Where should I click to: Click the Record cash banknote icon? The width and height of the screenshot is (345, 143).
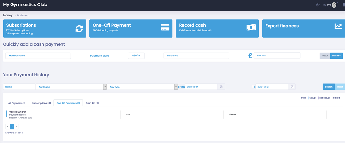pyautogui.click(x=251, y=28)
